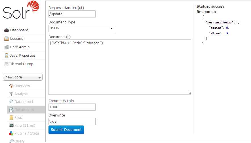251x143 pixels.
Task: Open the Dataimport section
Action: coord(24,102)
